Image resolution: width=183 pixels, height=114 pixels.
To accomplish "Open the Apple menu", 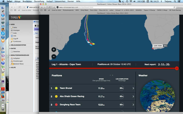I will coord(3,1).
